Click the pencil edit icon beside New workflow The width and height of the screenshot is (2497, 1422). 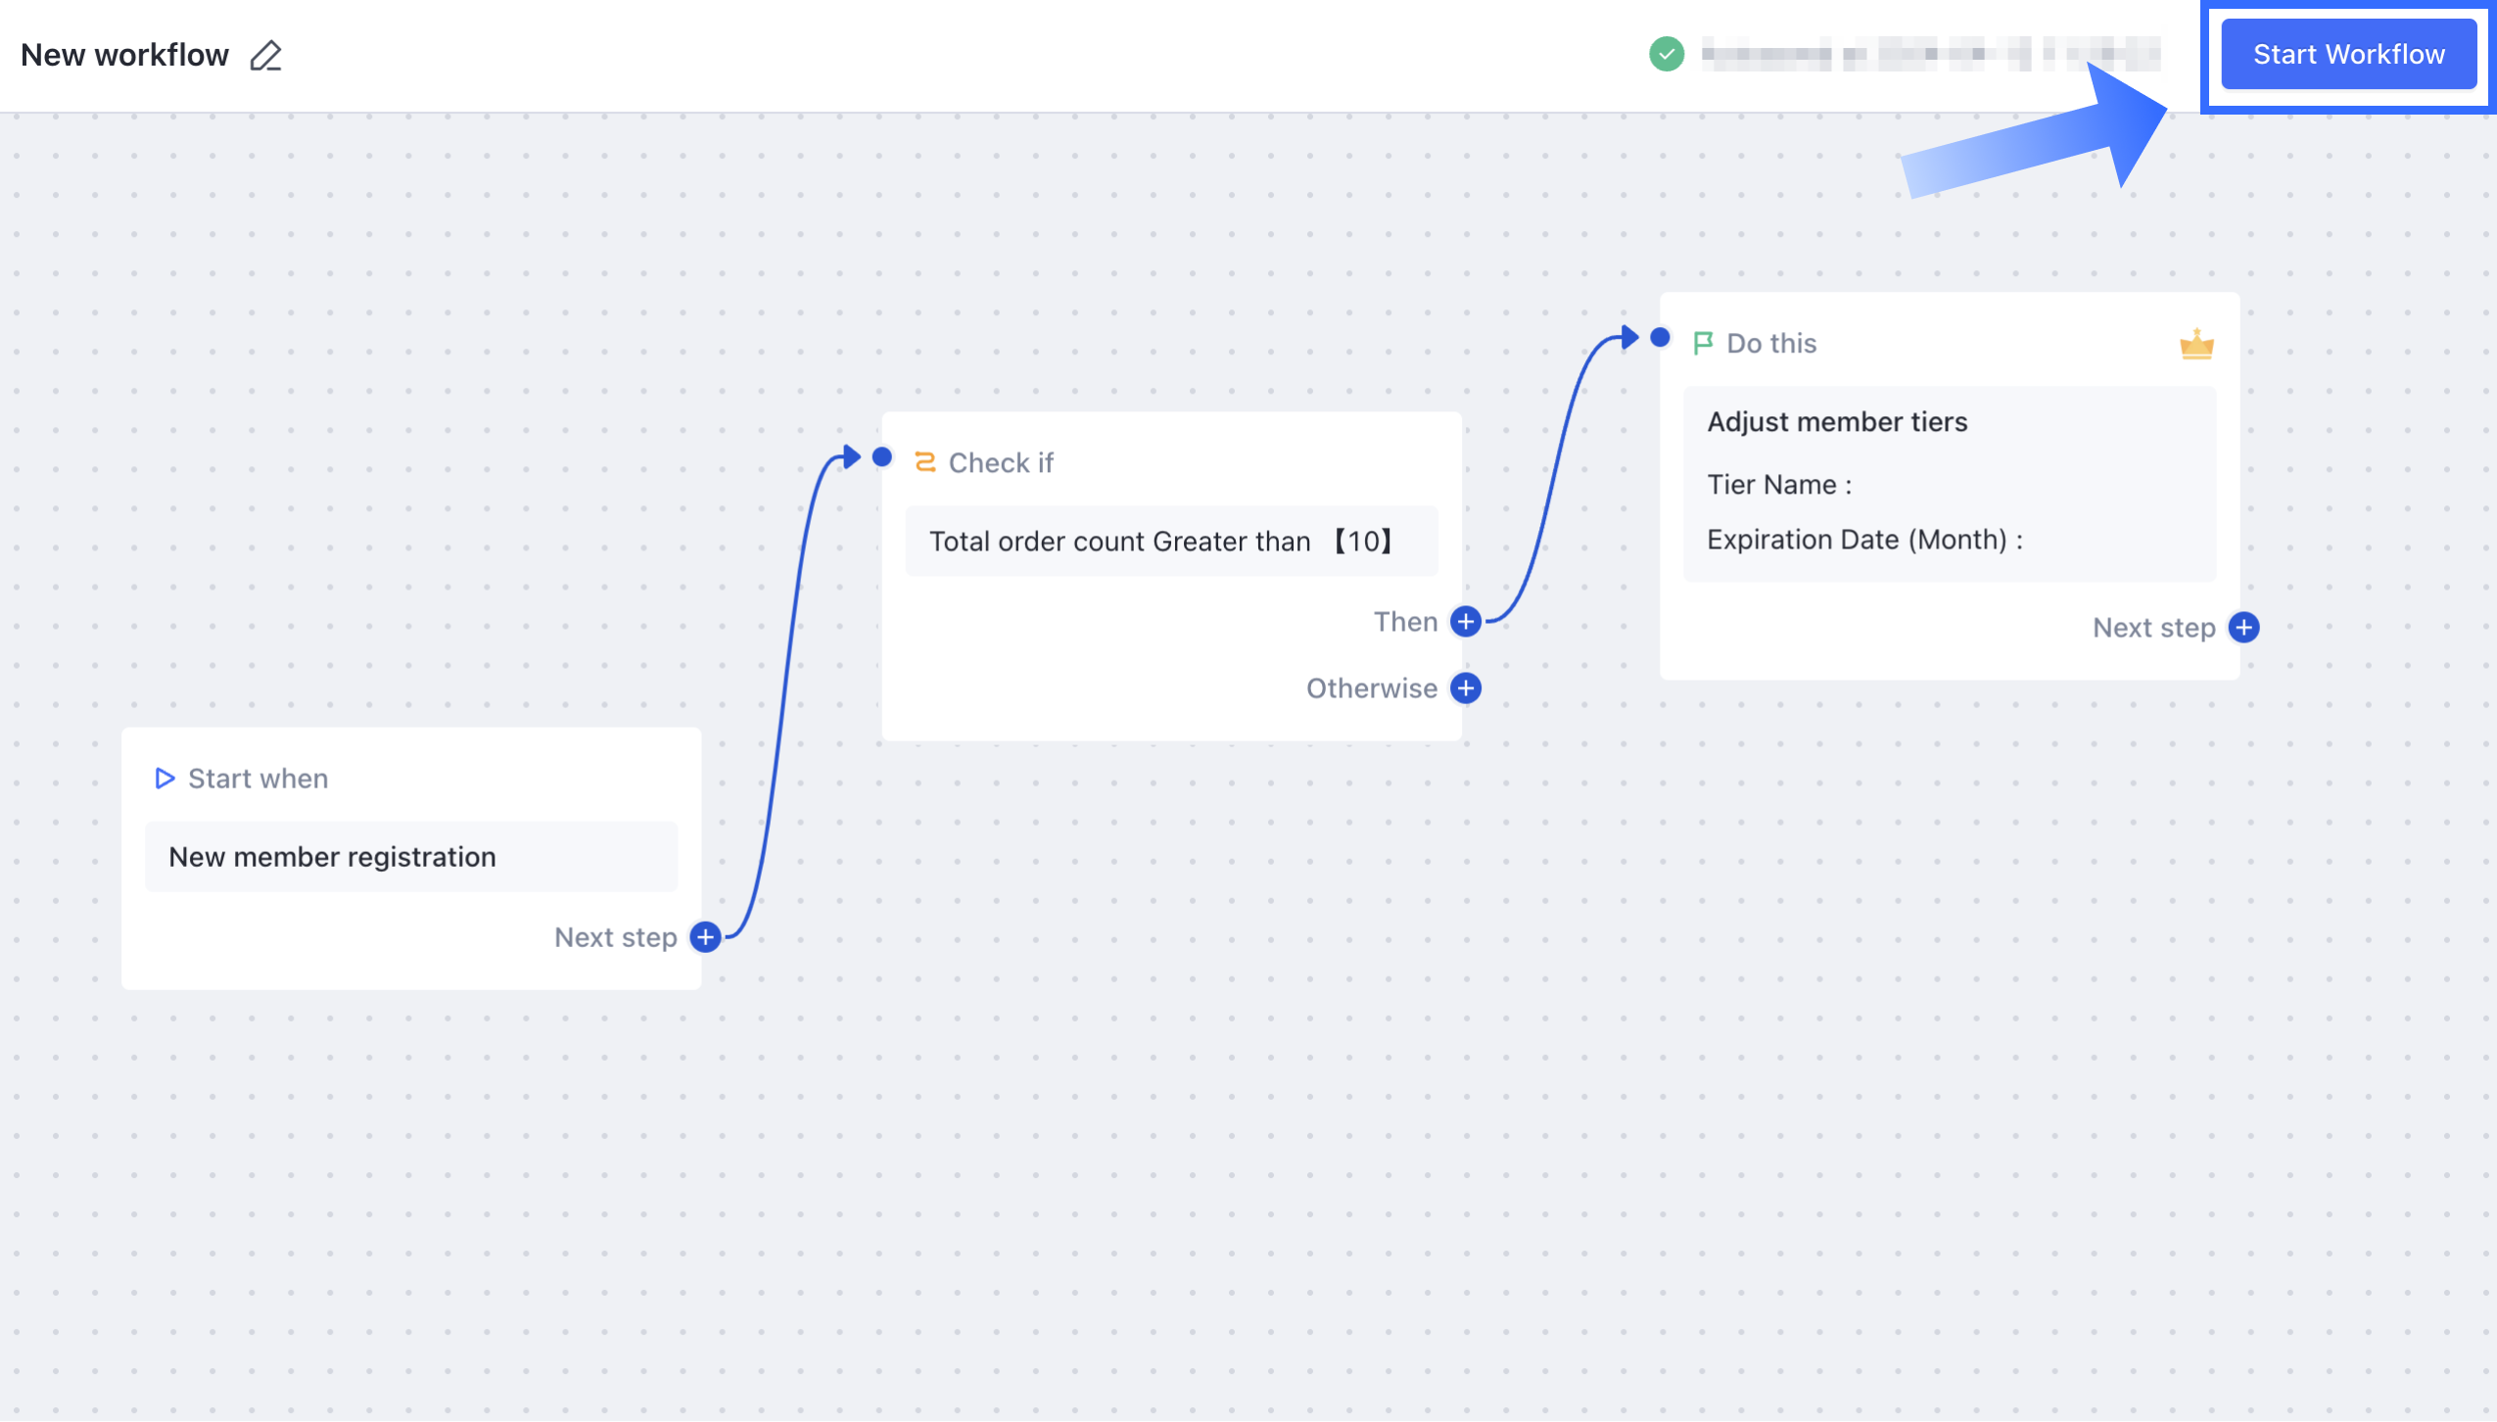click(265, 56)
